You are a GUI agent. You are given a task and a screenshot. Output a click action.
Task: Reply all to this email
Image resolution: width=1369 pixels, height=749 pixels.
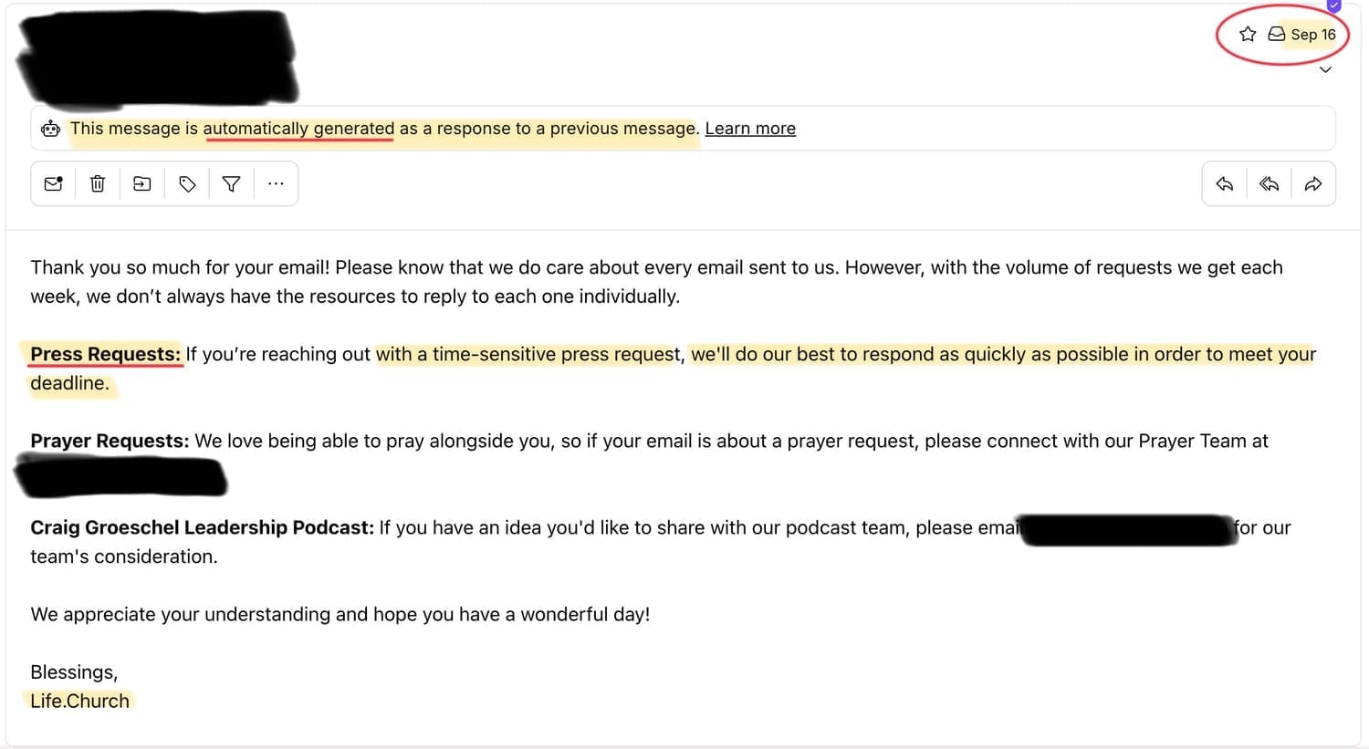tap(1269, 184)
